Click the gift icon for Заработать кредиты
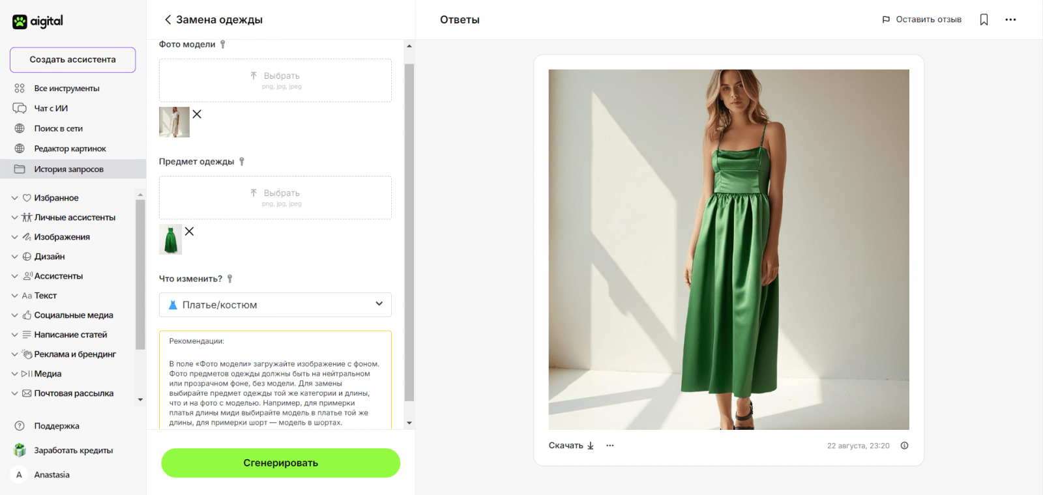This screenshot has width=1043, height=495. click(x=20, y=450)
